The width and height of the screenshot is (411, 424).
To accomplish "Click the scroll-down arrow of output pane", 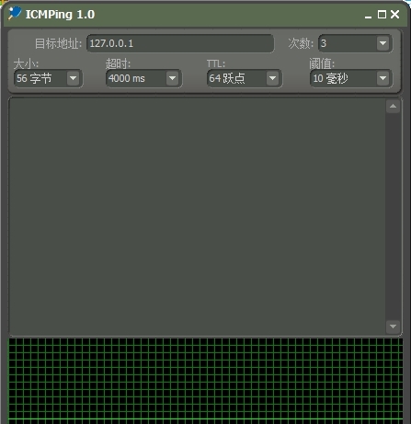I will [393, 327].
